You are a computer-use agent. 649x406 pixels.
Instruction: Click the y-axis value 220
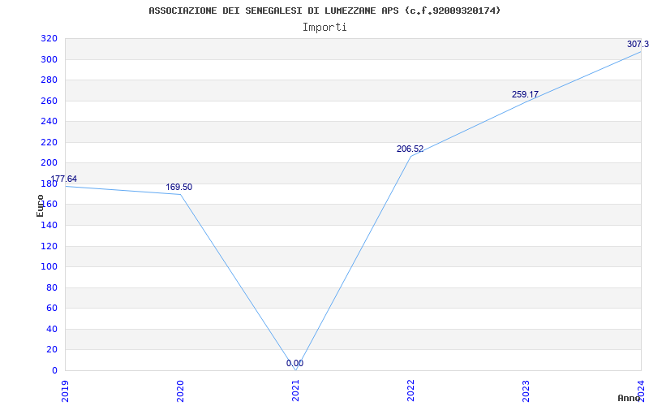pyautogui.click(x=49, y=142)
